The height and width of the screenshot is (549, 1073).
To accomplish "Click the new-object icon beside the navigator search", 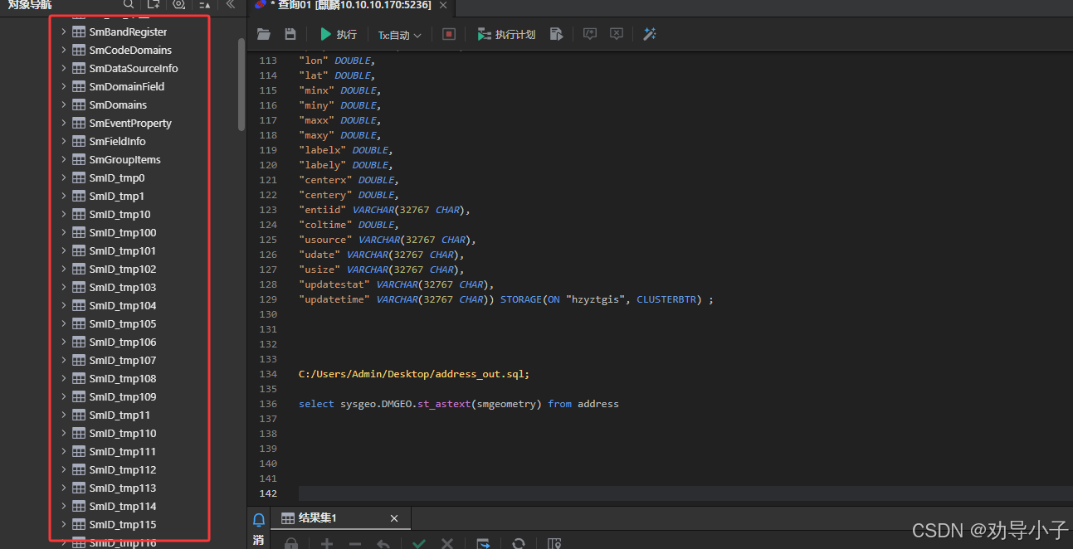I will pos(154,4).
